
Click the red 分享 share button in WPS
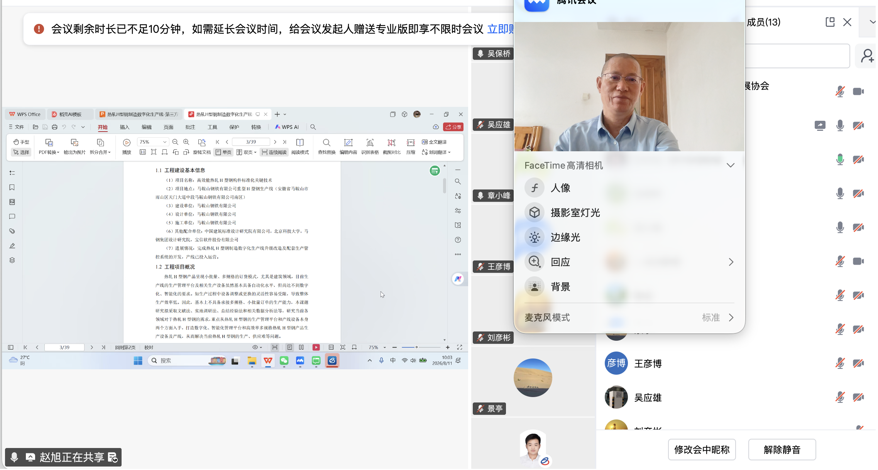click(x=453, y=127)
